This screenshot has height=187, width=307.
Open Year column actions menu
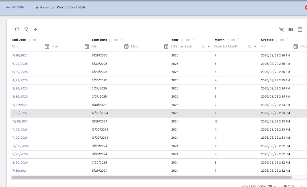tap(193, 40)
